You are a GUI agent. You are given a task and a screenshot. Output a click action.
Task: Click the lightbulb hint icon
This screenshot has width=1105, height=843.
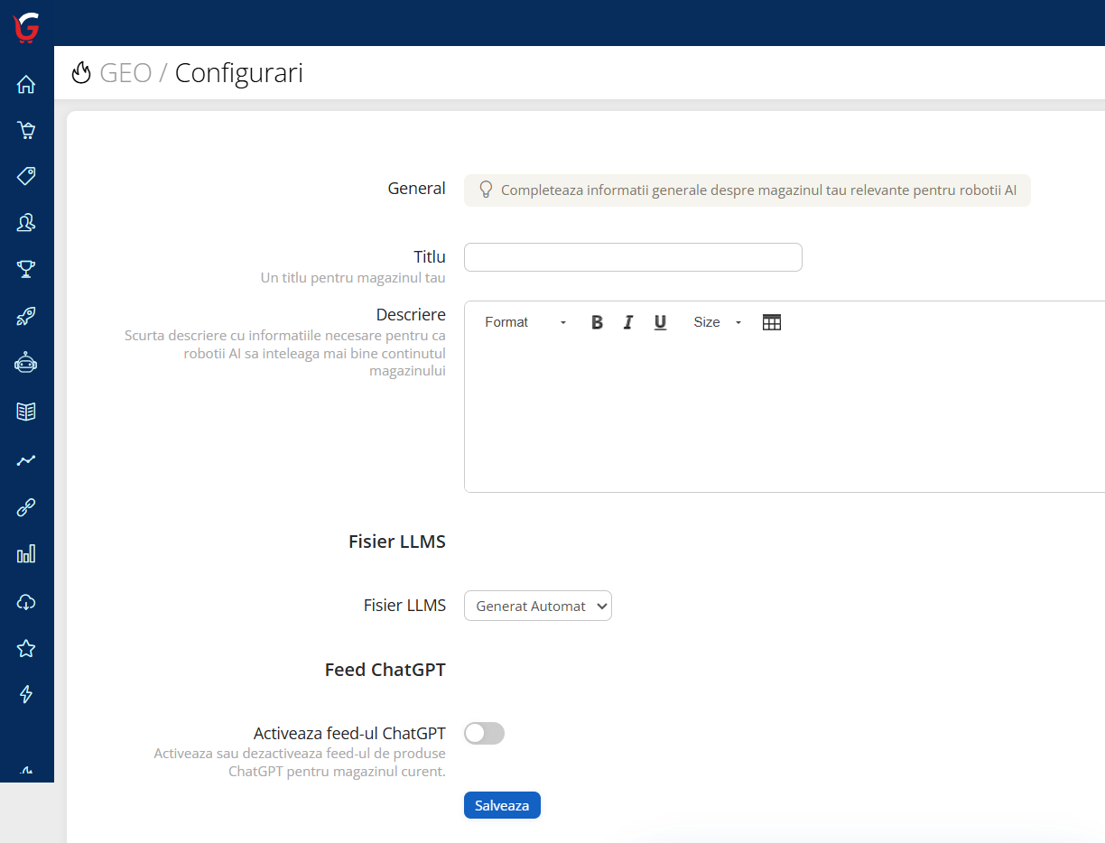486,190
